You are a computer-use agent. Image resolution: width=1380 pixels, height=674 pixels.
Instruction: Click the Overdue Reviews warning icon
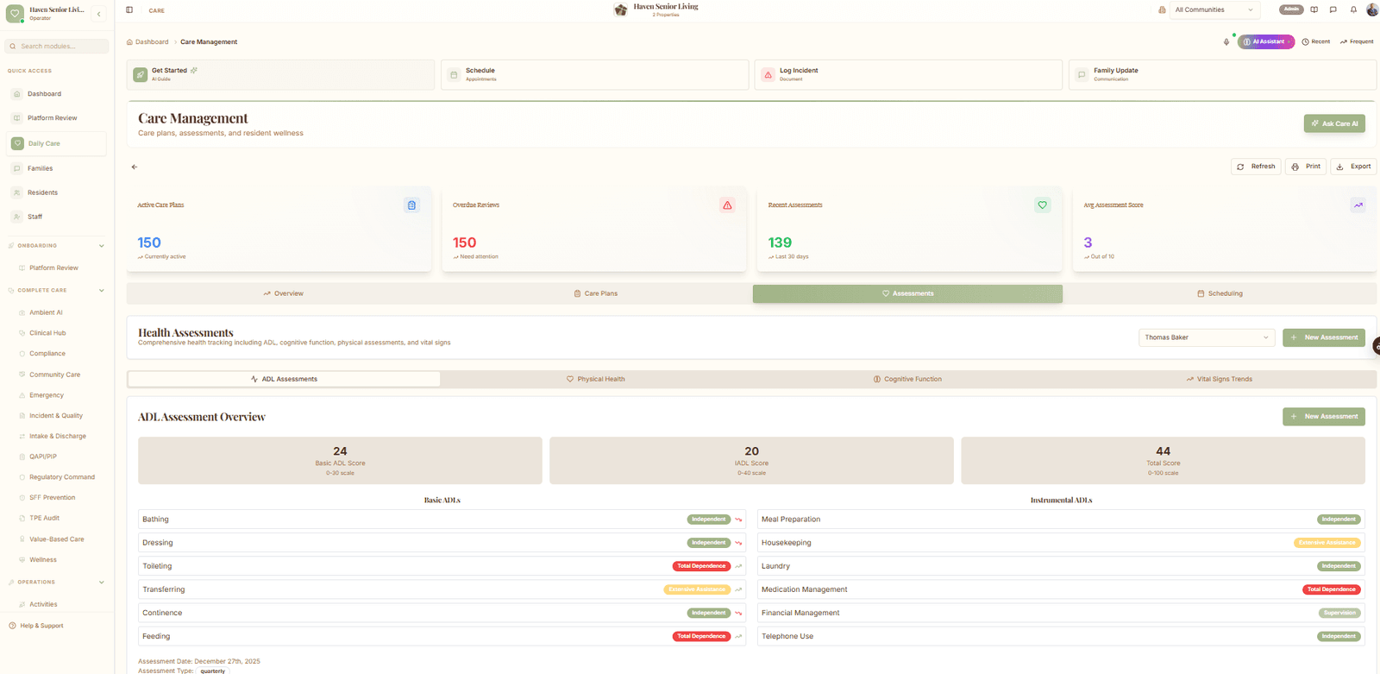pyautogui.click(x=727, y=205)
